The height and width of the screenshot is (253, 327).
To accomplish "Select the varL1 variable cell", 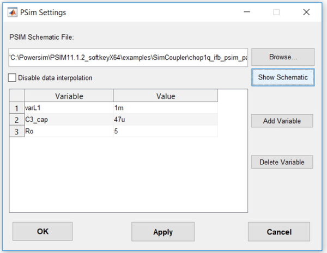I will click(69, 108).
